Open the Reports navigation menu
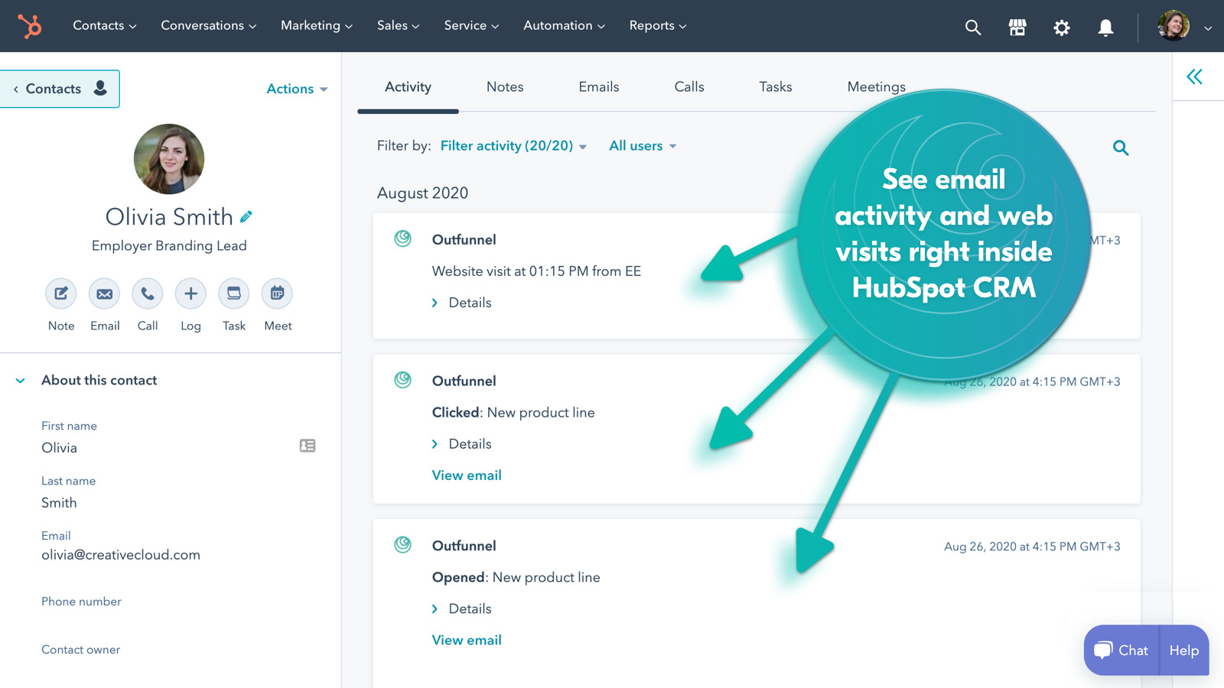Image resolution: width=1224 pixels, height=688 pixels. (x=658, y=25)
